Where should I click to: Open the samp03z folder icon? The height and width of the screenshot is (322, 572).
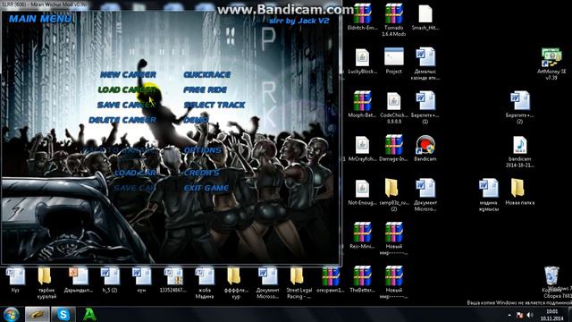(x=391, y=189)
